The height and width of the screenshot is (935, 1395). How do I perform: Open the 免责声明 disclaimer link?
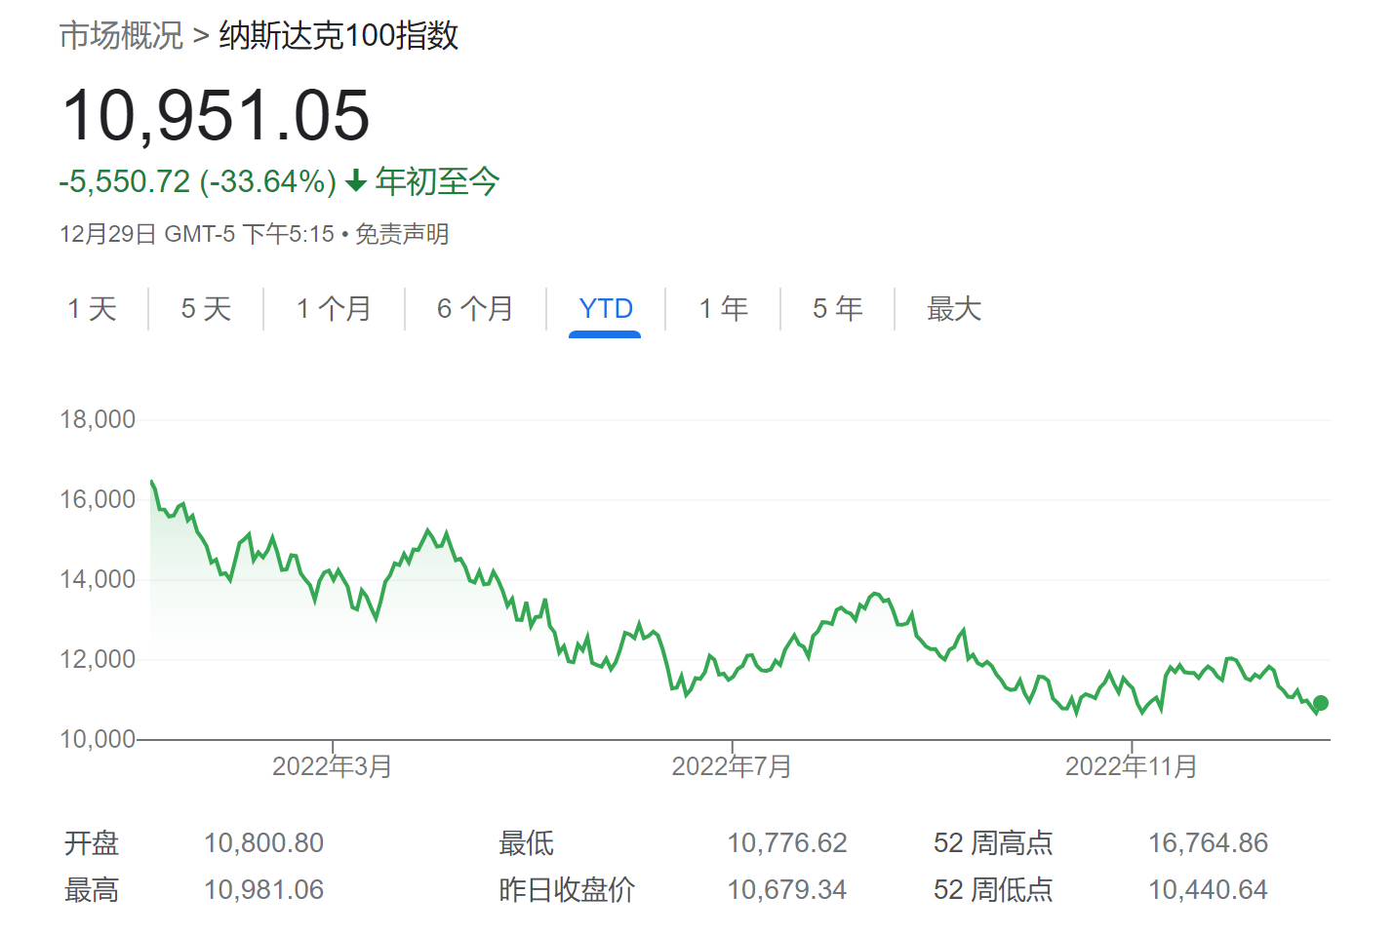tap(405, 234)
